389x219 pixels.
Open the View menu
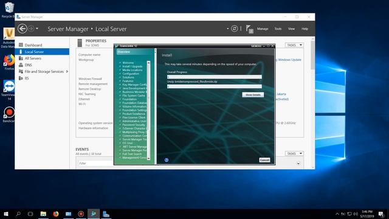tap(291, 29)
